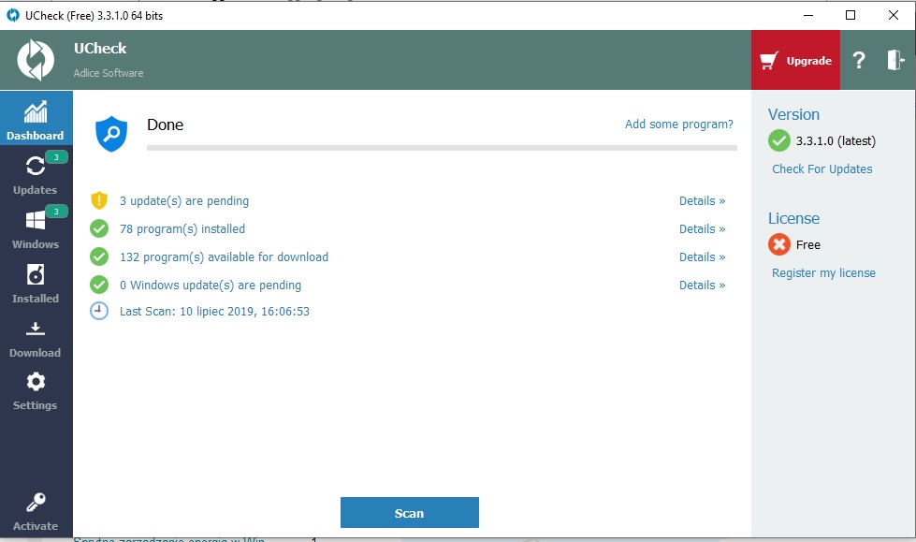Open Details for 78 programs installed

pos(702,228)
